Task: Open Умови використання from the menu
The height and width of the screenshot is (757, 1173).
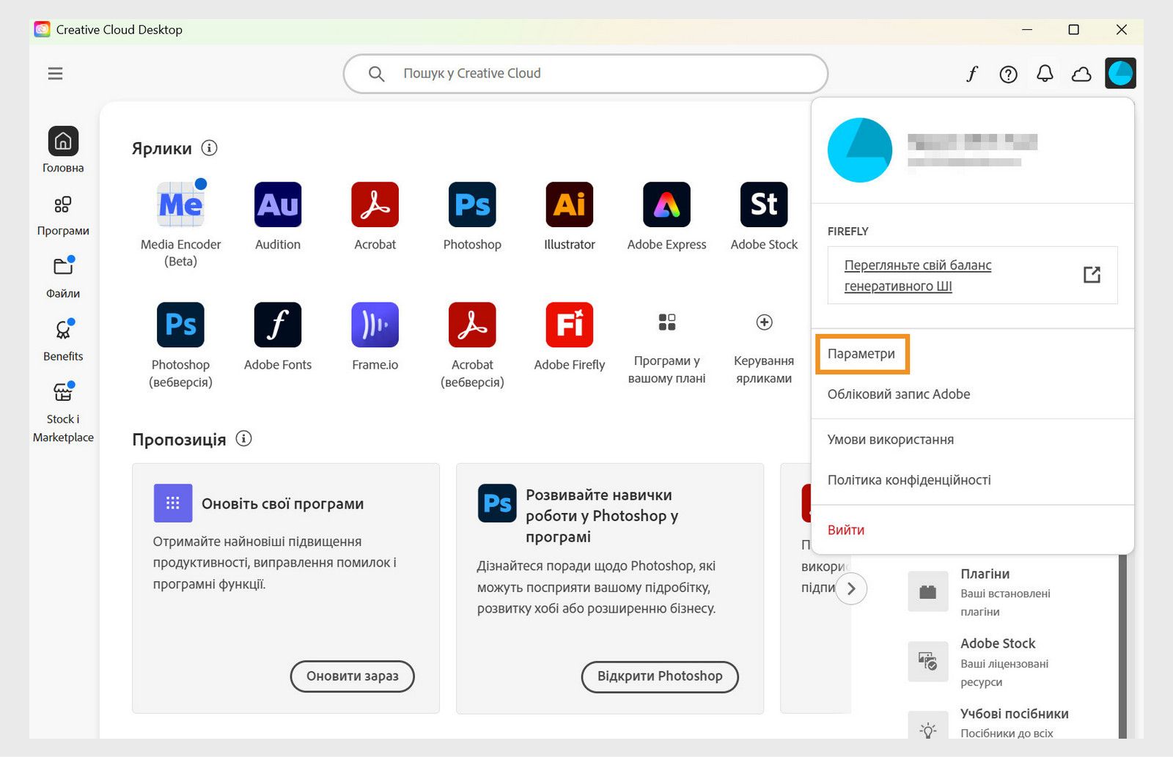Action: [x=891, y=439]
